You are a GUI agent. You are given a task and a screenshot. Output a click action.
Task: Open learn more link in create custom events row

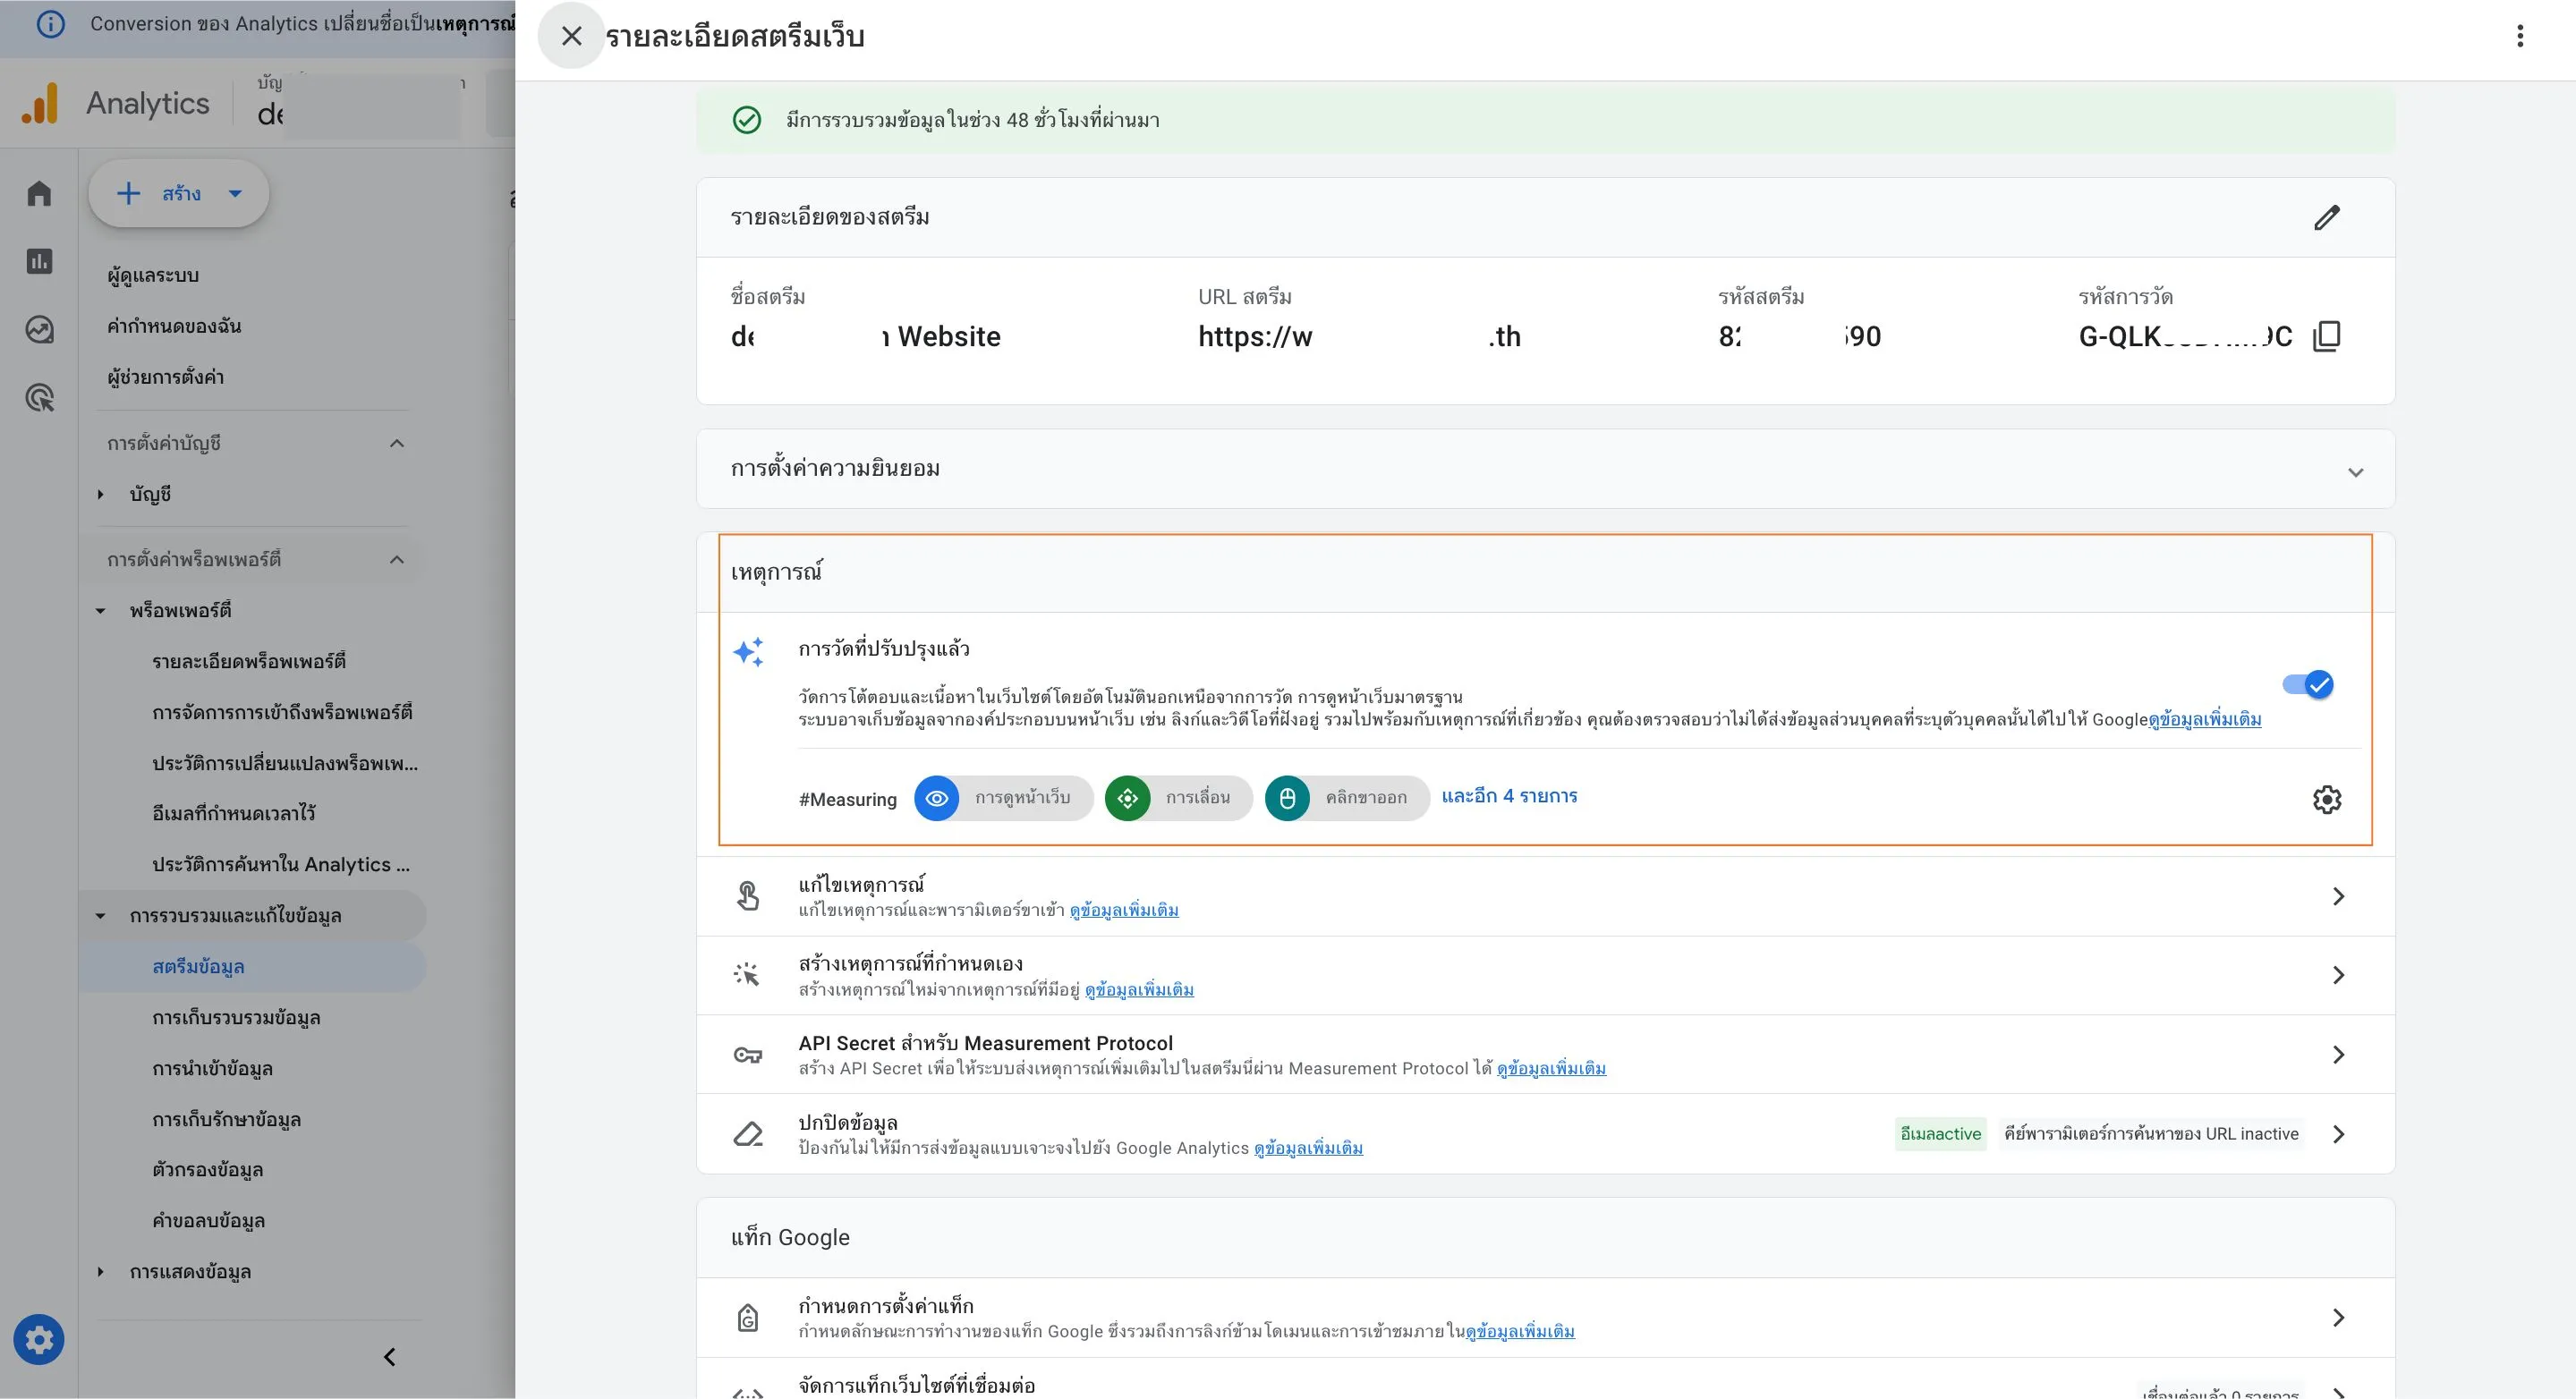tap(1139, 990)
